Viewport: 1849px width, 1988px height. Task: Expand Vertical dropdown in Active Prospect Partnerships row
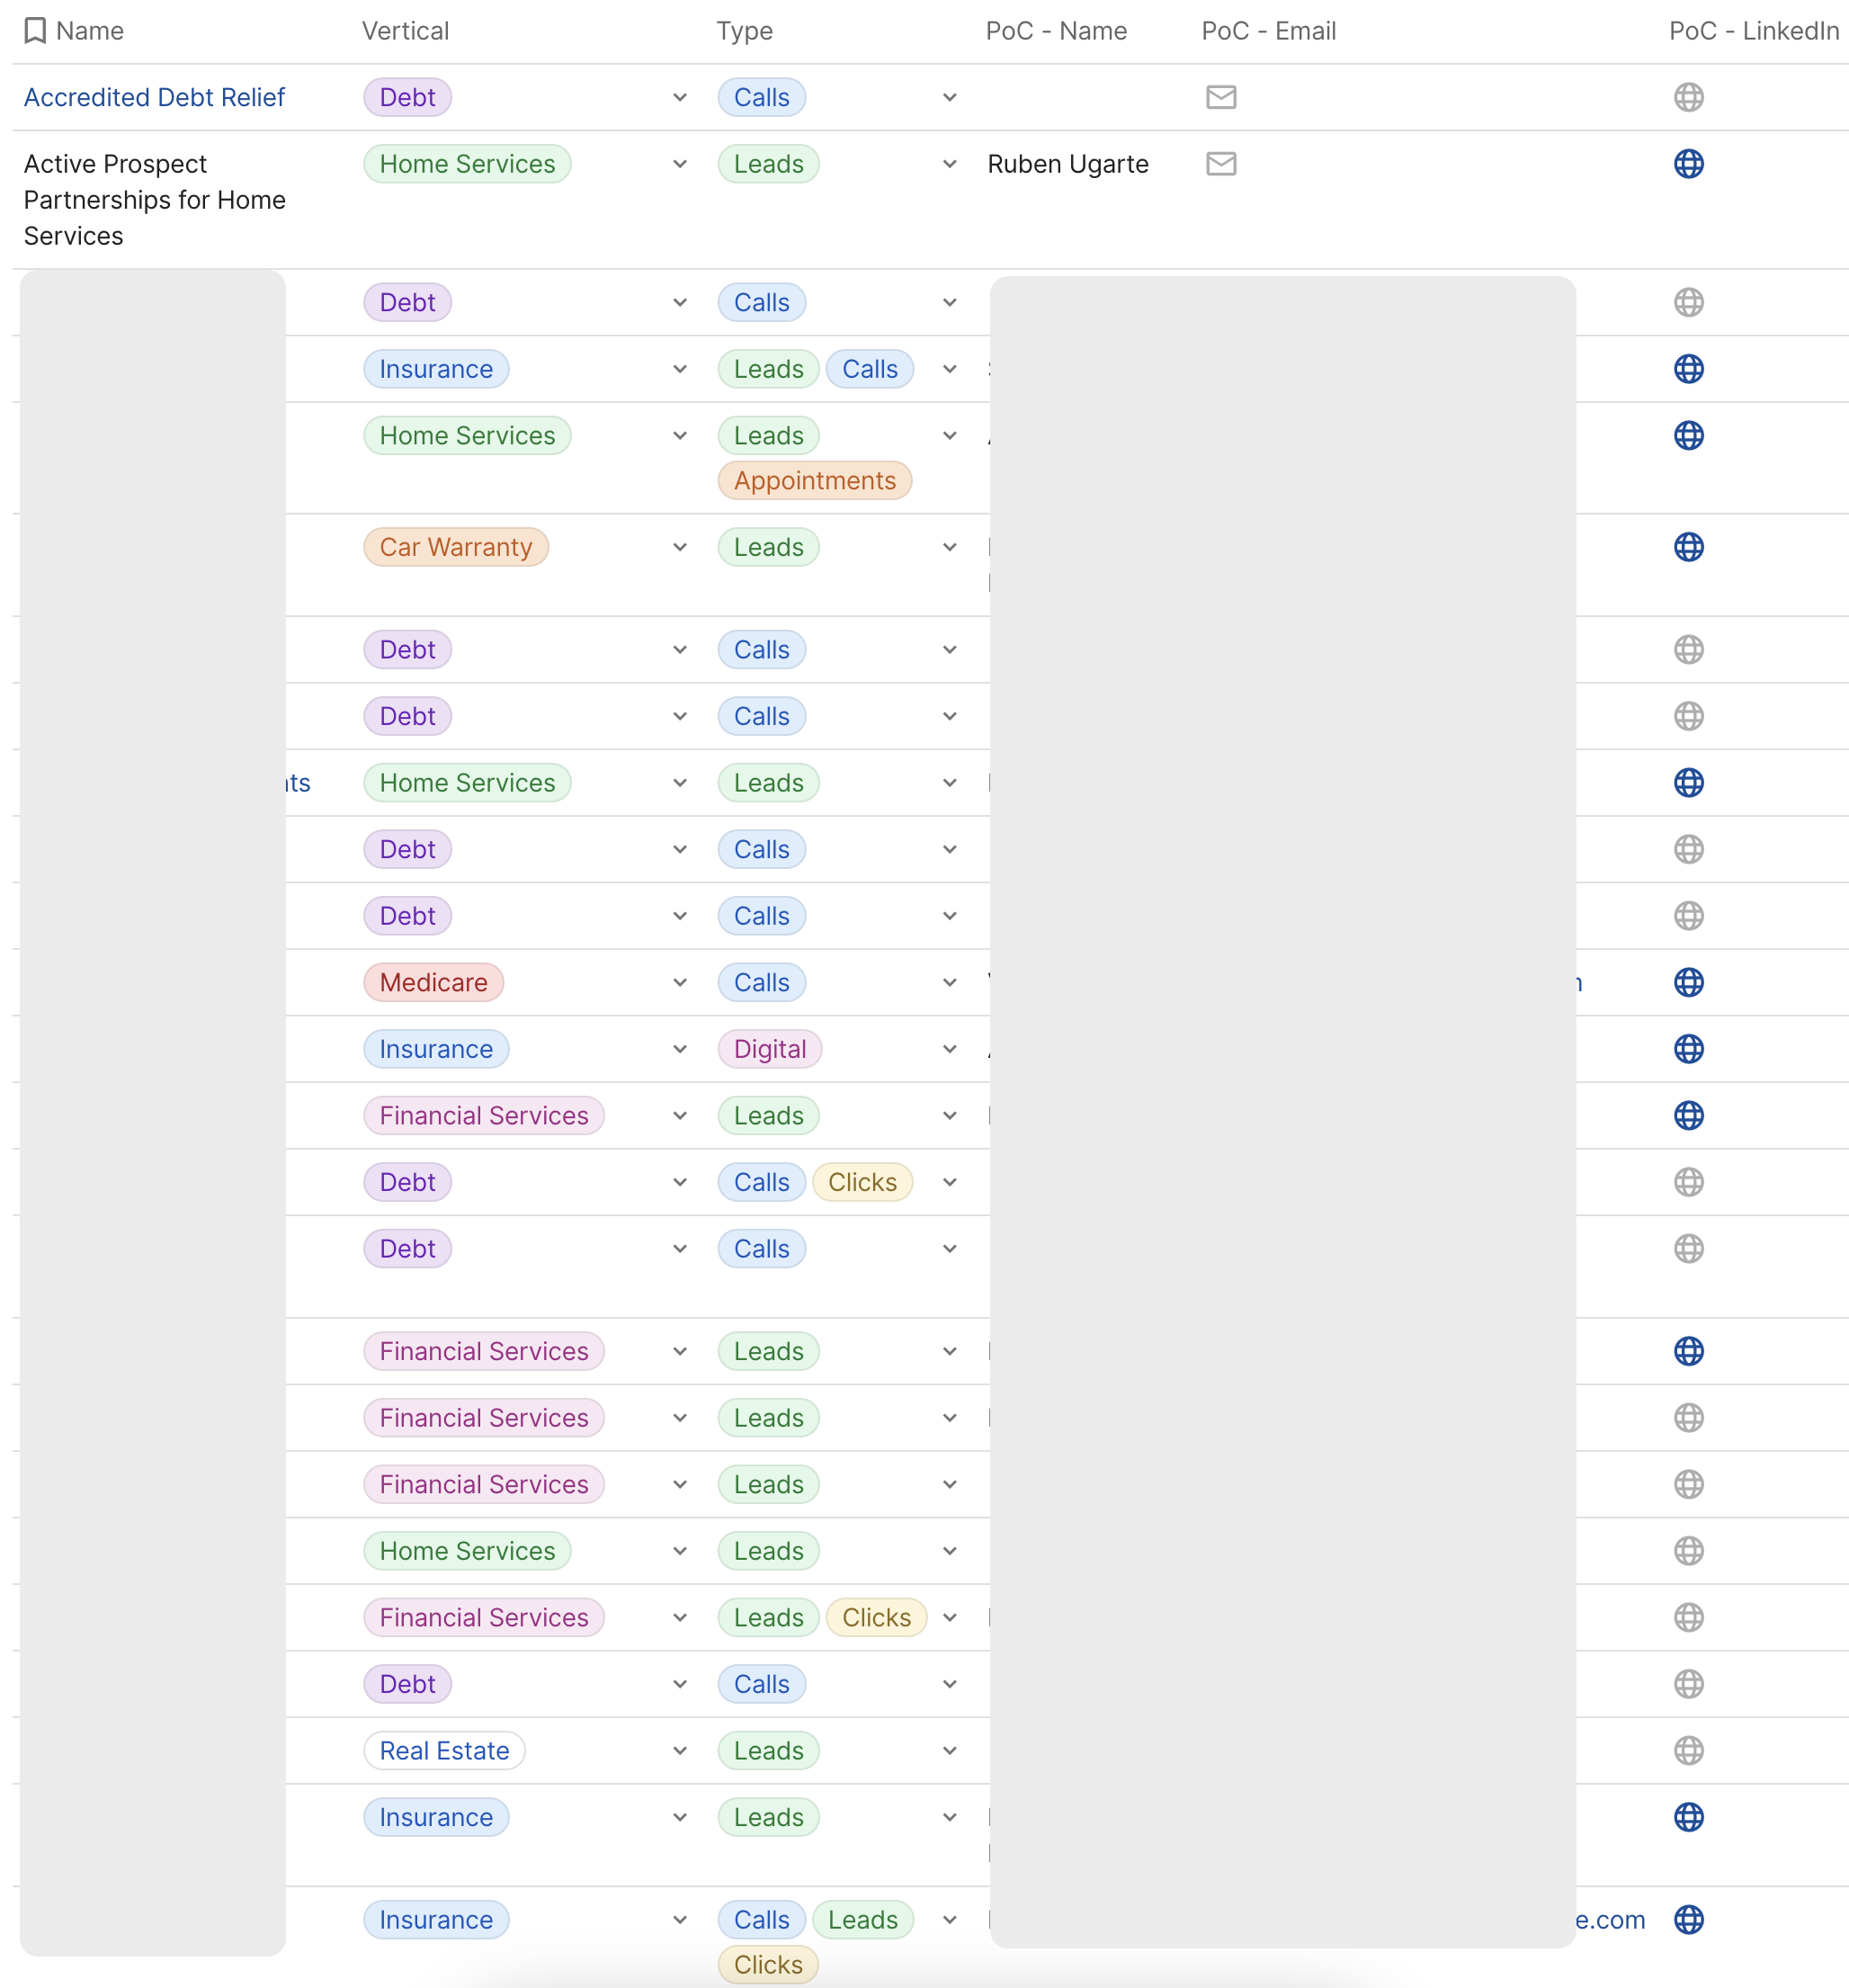pos(680,163)
